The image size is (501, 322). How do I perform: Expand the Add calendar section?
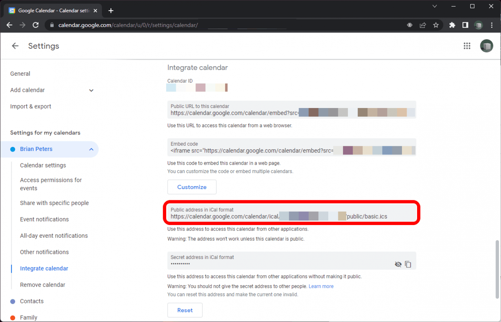(91, 90)
